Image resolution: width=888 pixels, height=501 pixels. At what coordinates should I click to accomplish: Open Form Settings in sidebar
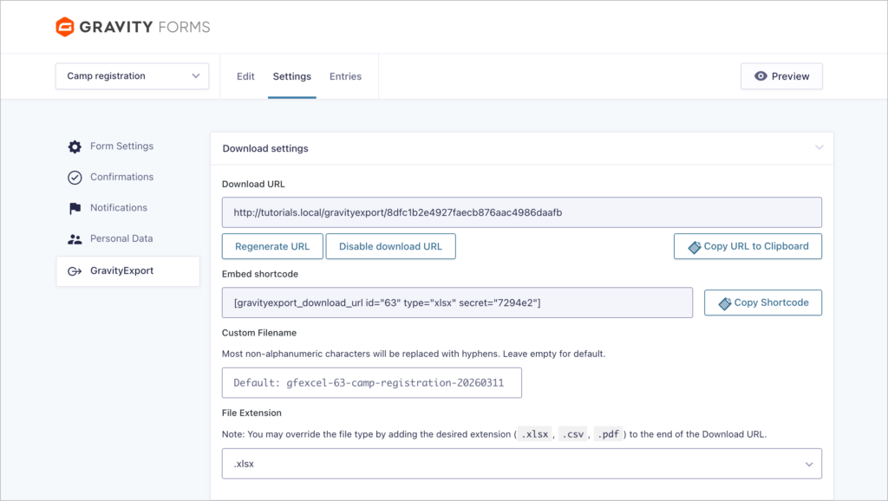[x=121, y=146]
